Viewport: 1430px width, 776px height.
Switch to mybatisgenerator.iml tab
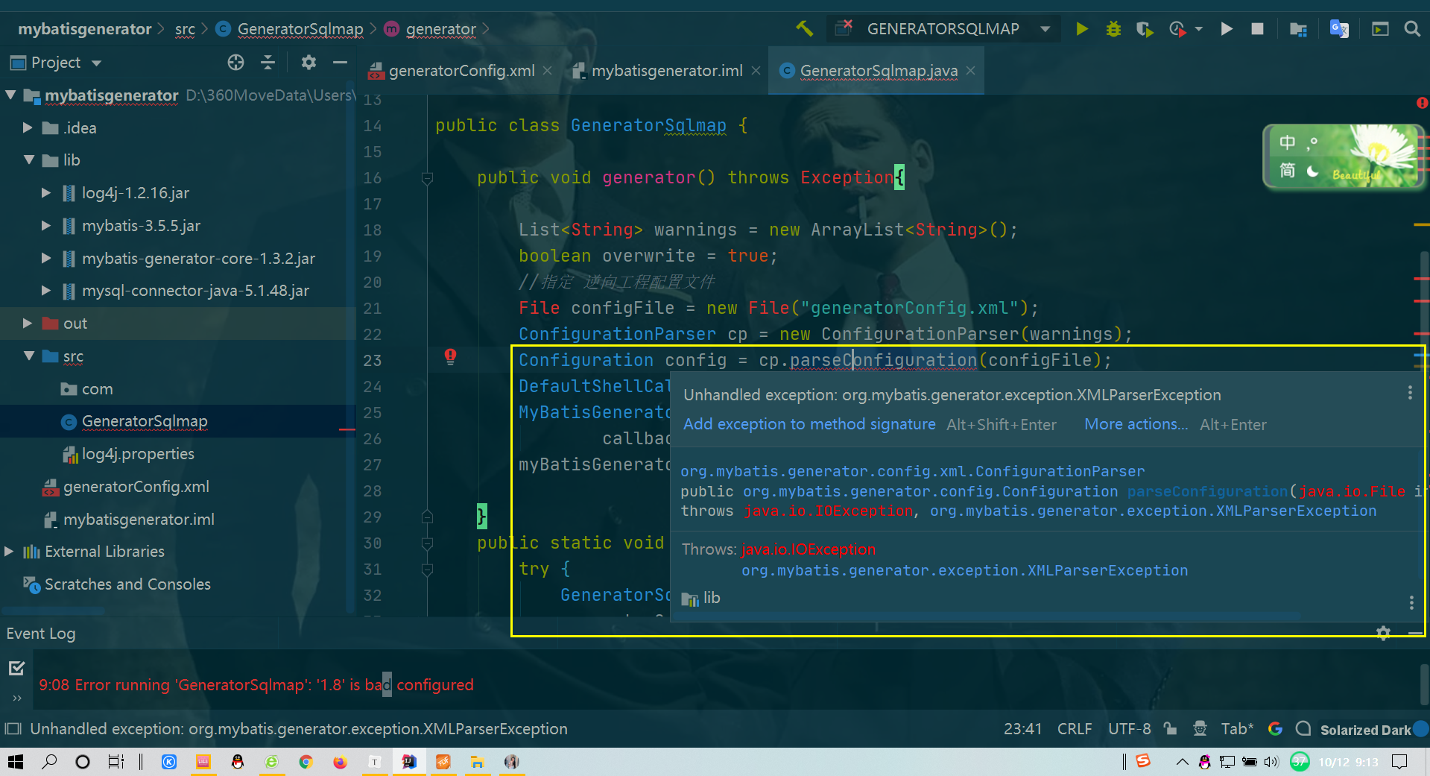(x=668, y=71)
